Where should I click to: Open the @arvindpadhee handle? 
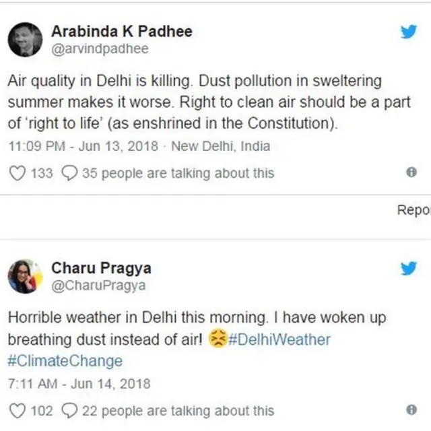[100, 48]
